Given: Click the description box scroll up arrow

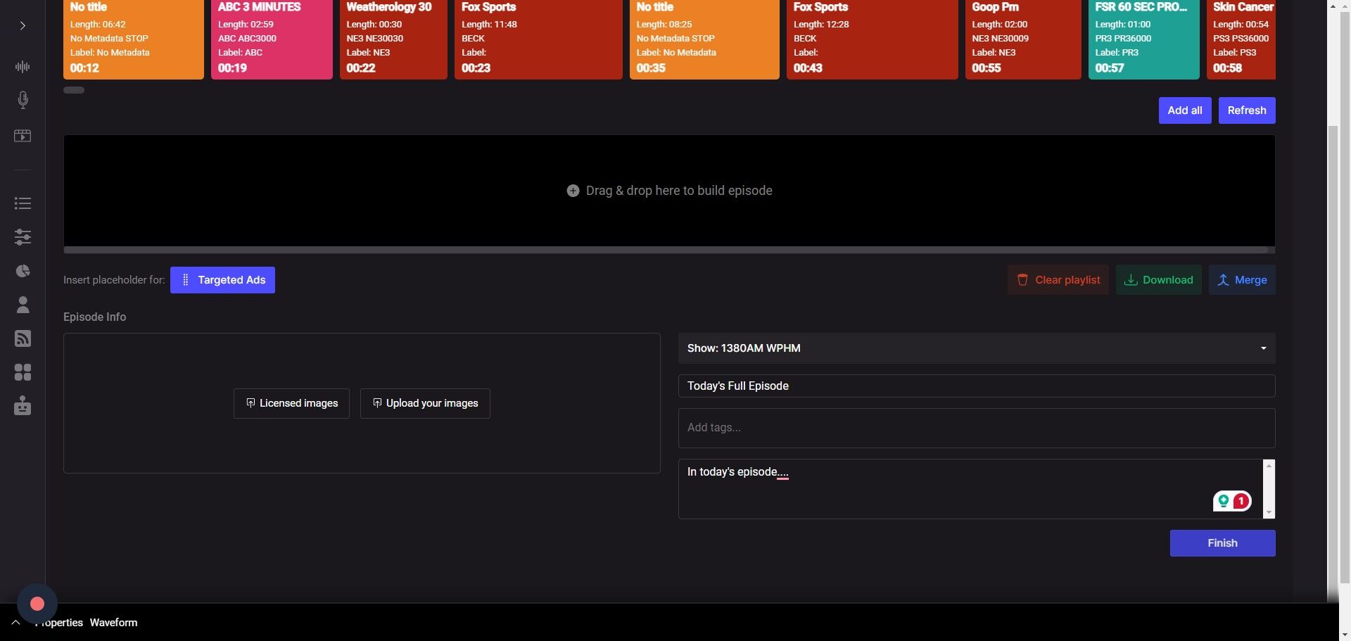Looking at the screenshot, I should 1269,465.
